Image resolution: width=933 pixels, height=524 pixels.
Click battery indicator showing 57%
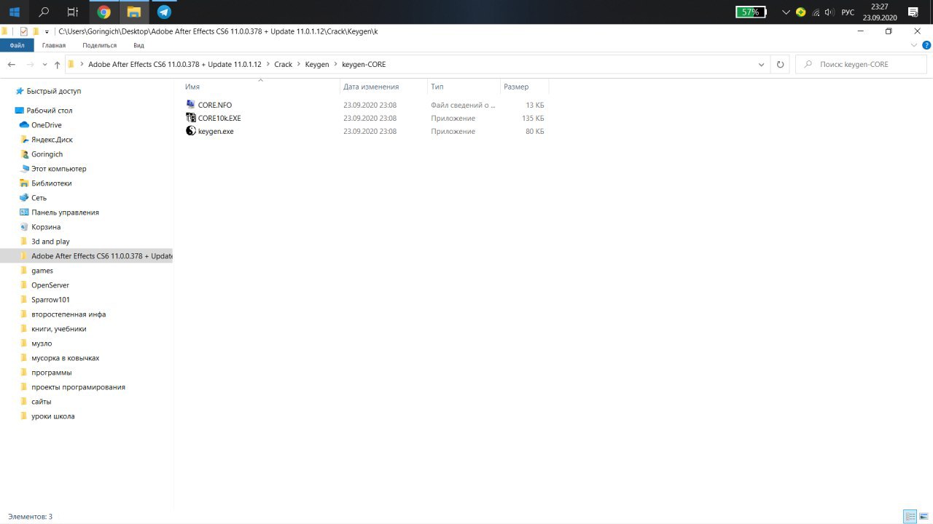pyautogui.click(x=751, y=12)
